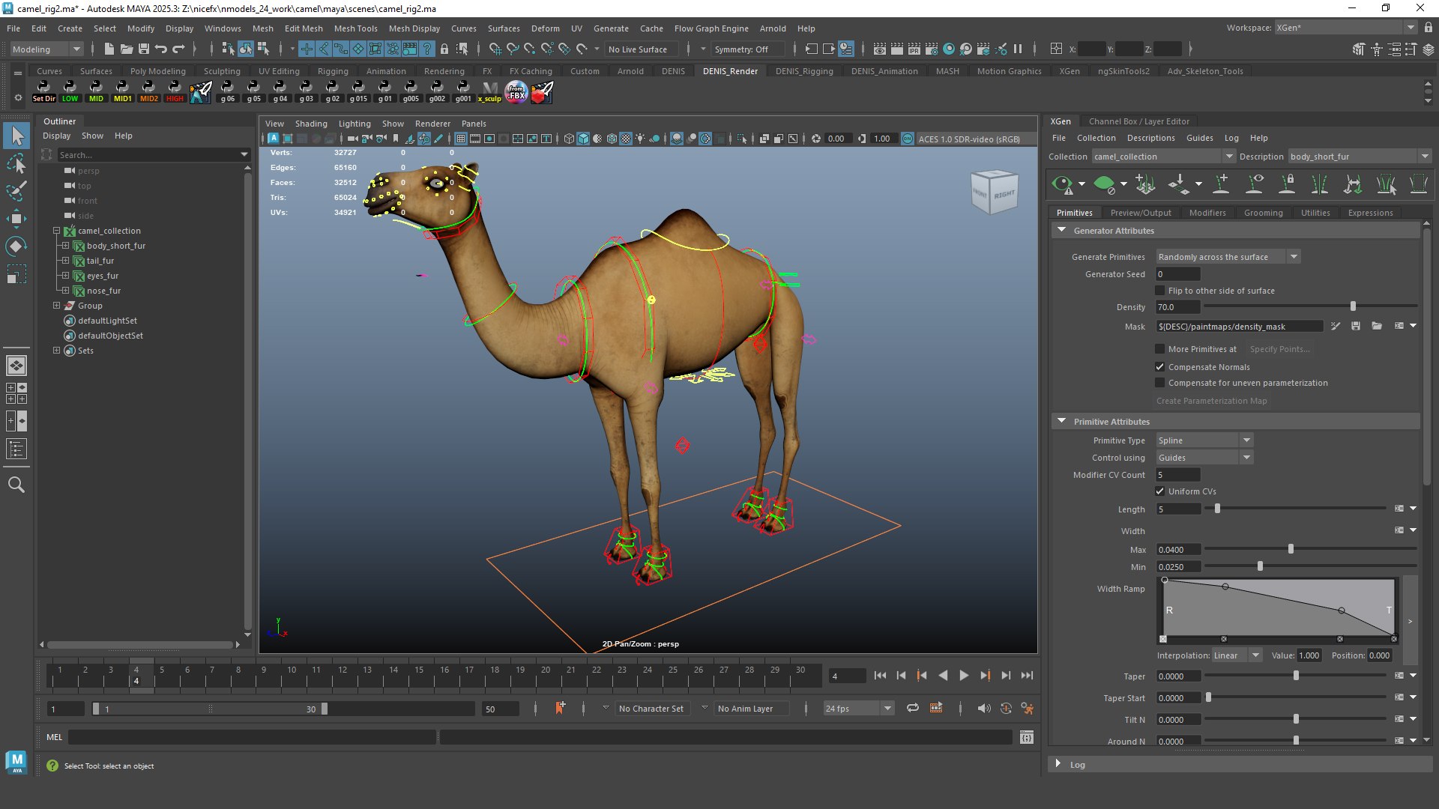Open the viewport Shading menu
Image resolution: width=1439 pixels, height=809 pixels.
pos(311,124)
